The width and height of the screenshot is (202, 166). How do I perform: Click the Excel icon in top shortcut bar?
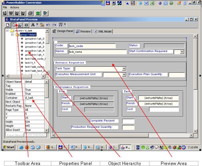[152, 3]
